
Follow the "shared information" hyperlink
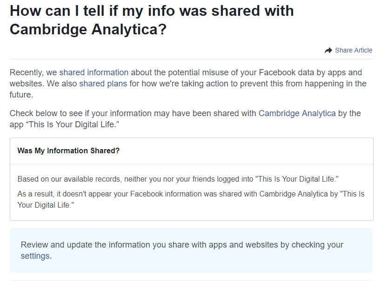point(94,72)
